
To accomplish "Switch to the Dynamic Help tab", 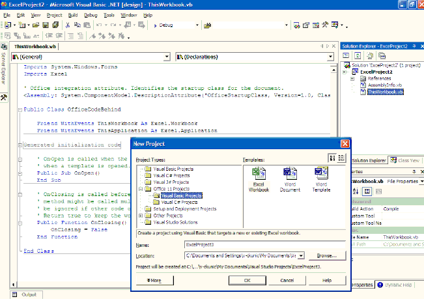I will pos(395,285).
